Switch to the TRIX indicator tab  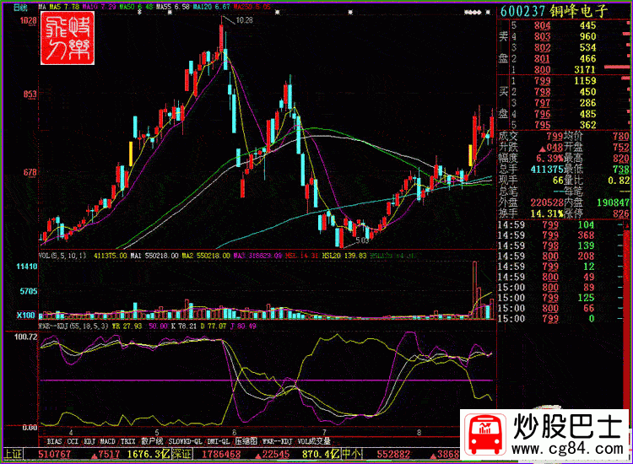(127, 440)
